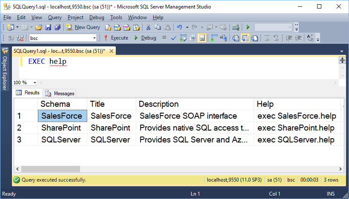This screenshot has width=349, height=199.
Task: Select row 3 header in results
Action: tap(26, 140)
